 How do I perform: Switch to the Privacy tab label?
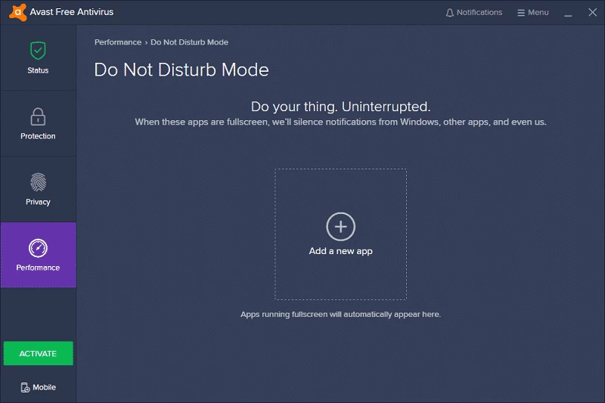pos(38,202)
